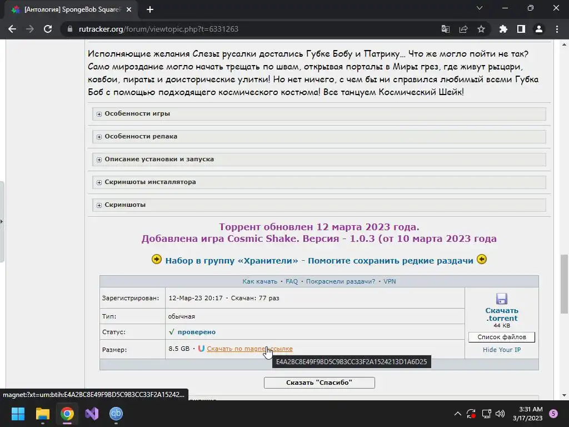Click the Список файлов button
Screen dimensions: 569x427
point(502,337)
